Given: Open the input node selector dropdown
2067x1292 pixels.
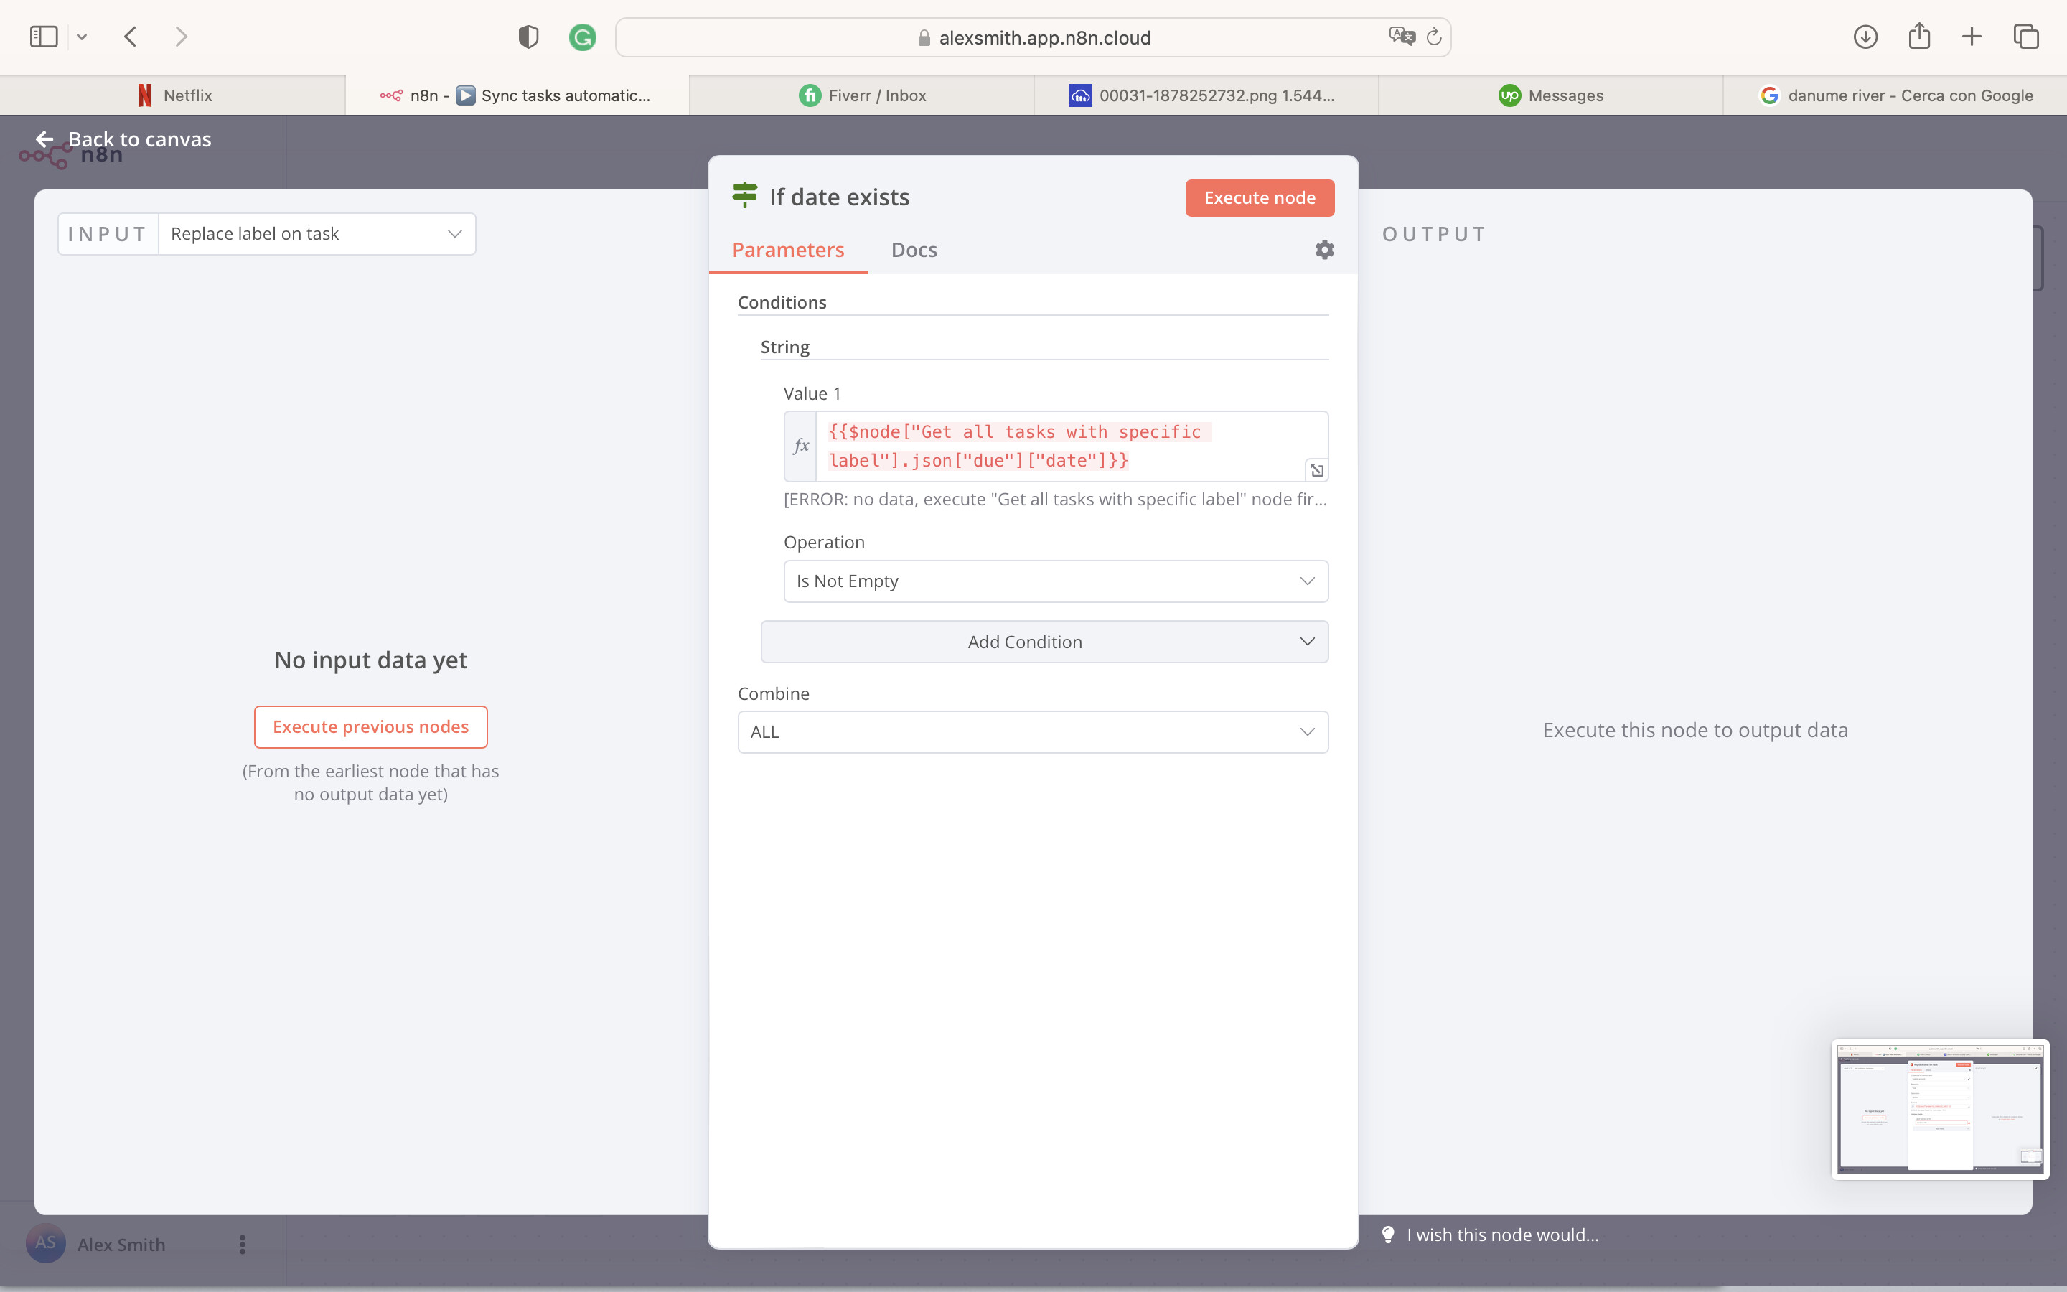Looking at the screenshot, I should (316, 234).
